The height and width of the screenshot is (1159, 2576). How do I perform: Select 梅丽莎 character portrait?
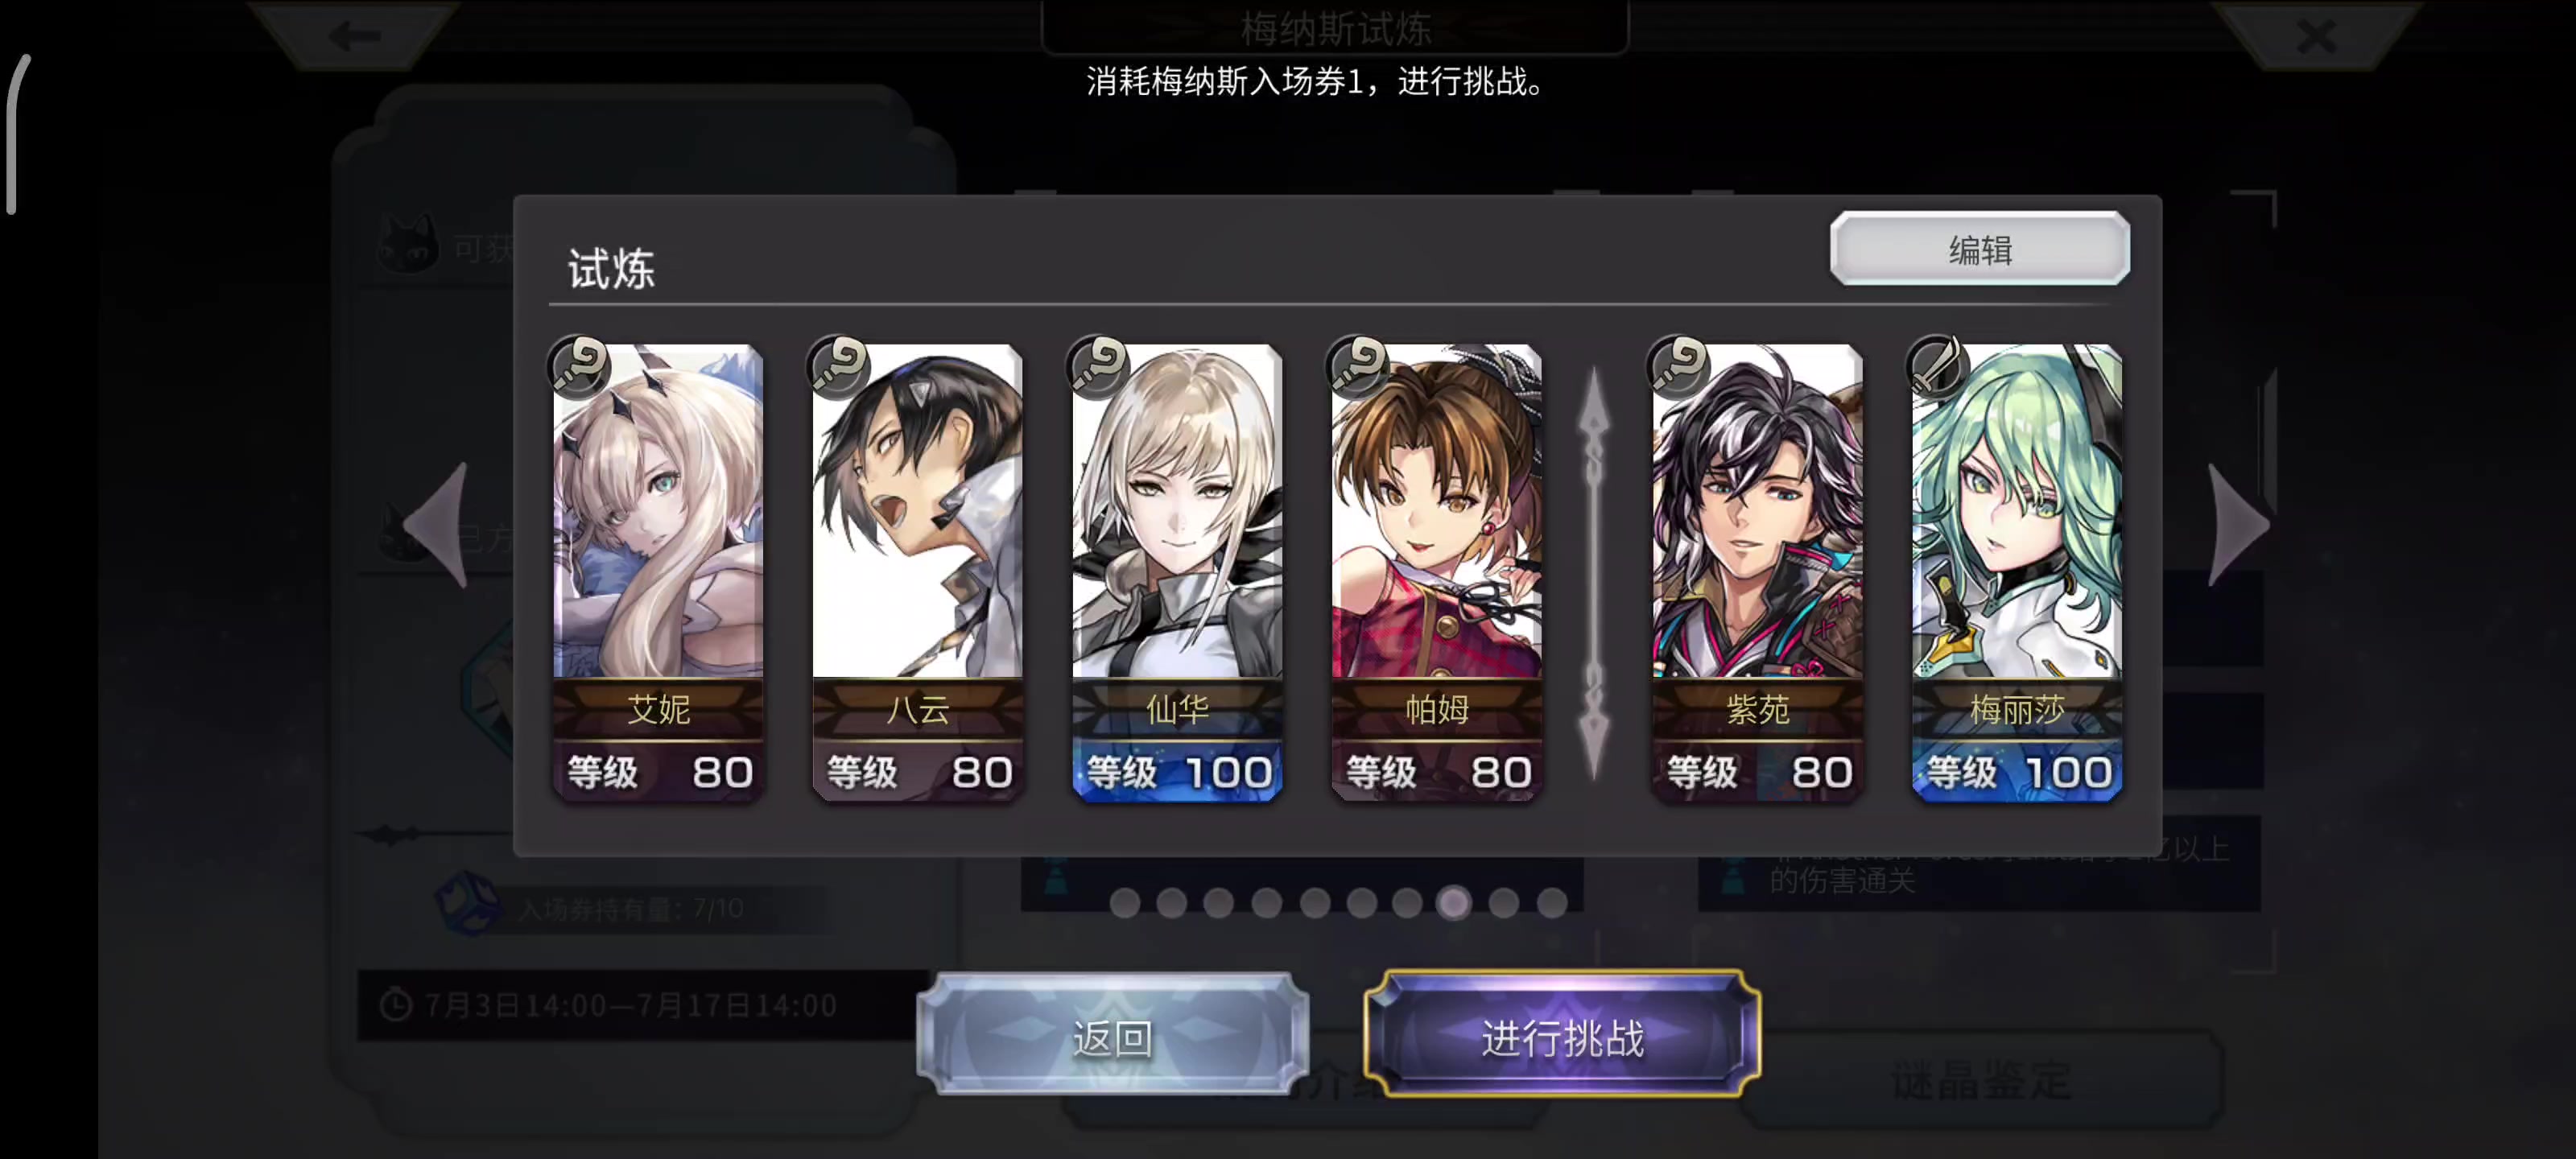(x=2017, y=511)
